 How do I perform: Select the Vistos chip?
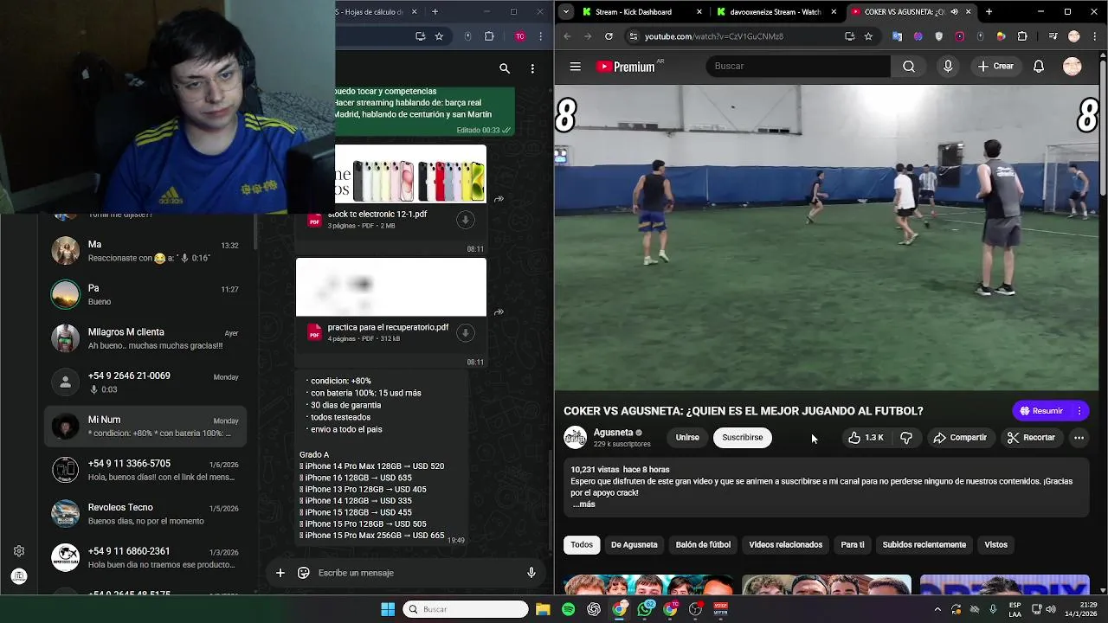click(x=995, y=545)
